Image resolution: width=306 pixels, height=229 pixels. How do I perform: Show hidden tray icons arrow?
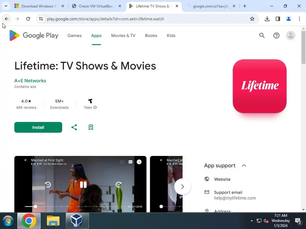point(252,221)
